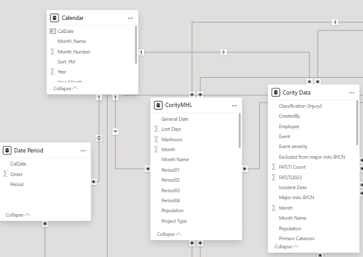Select the Period04 field

click(170, 200)
